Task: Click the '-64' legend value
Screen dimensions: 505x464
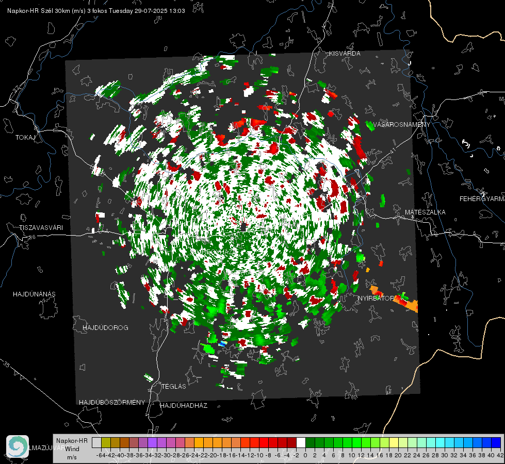Action: click(x=101, y=455)
